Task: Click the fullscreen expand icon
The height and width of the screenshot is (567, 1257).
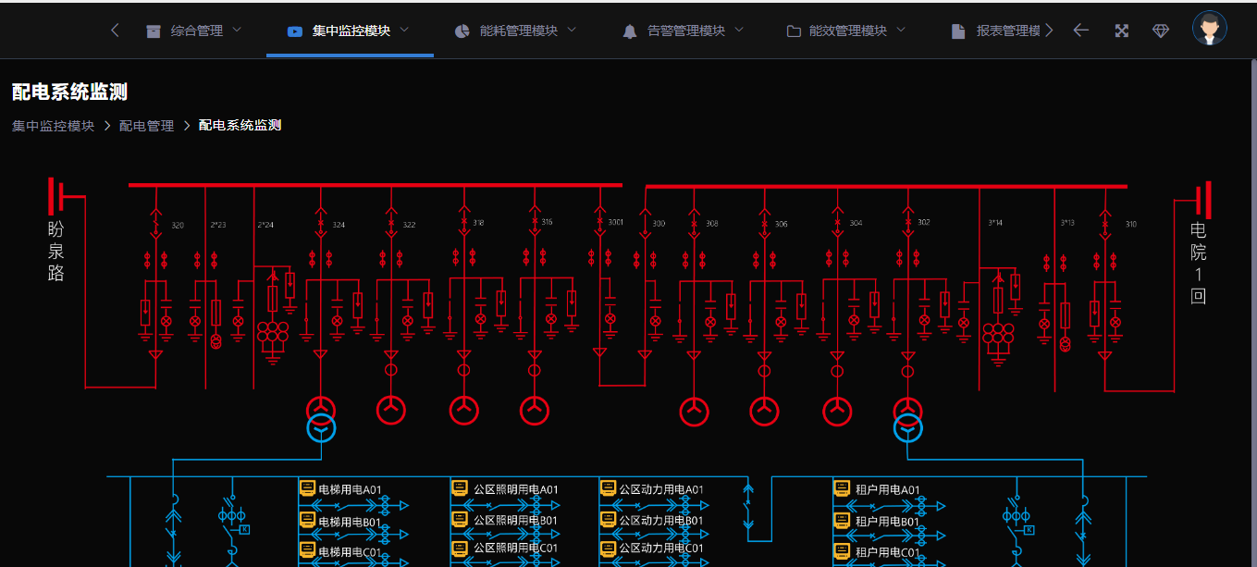Action: [x=1121, y=31]
